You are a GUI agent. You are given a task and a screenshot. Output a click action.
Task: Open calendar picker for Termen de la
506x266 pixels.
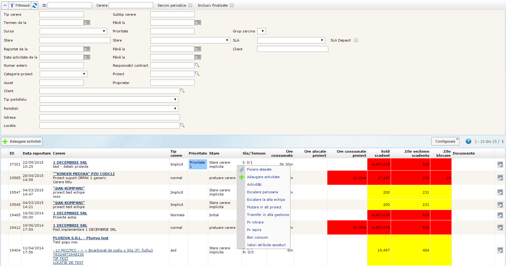[x=87, y=23]
